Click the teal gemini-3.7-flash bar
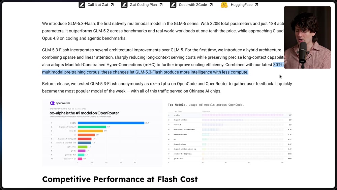Image resolution: width=337 pixels, height=190 pixels. (x=81, y=155)
